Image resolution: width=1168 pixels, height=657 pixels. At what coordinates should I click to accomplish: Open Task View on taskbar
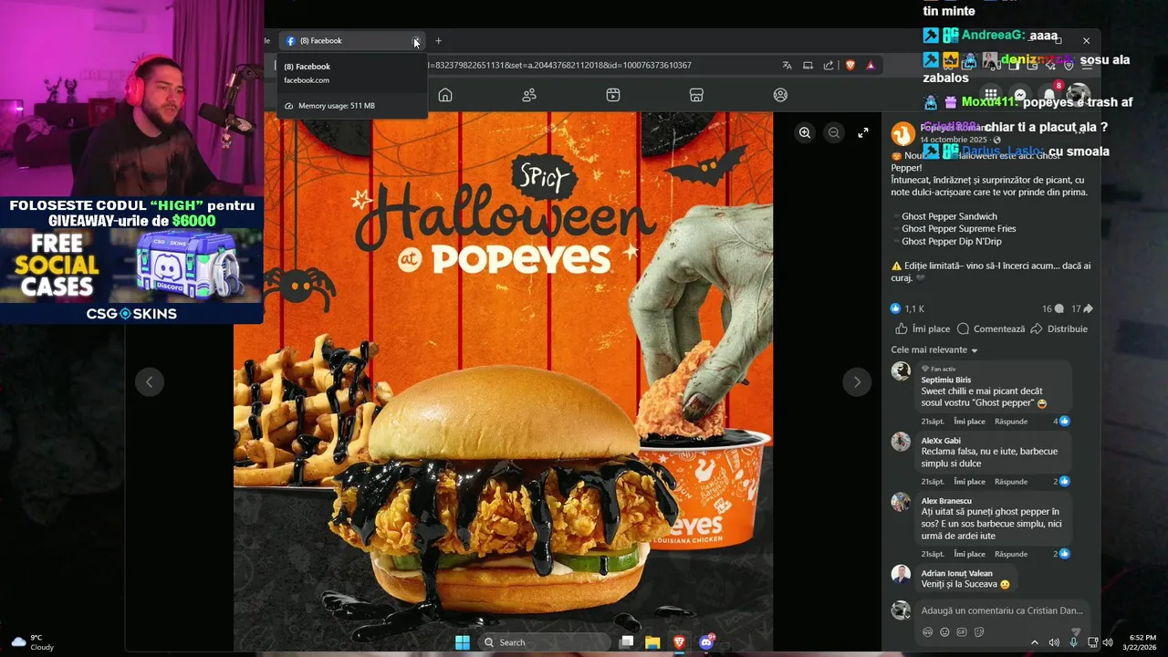click(x=626, y=642)
